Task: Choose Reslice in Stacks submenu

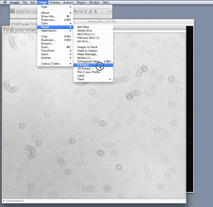Action: tap(93, 58)
